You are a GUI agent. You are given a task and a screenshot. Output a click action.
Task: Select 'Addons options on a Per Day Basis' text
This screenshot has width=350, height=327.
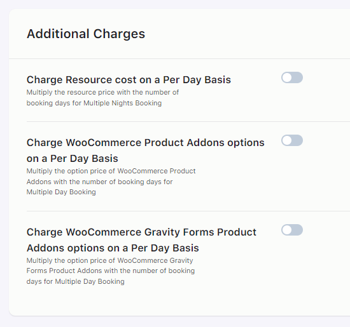113,248
